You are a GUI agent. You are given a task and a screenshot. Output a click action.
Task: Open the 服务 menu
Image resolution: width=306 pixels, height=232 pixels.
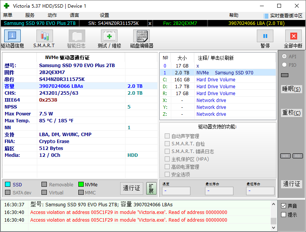(30, 15)
